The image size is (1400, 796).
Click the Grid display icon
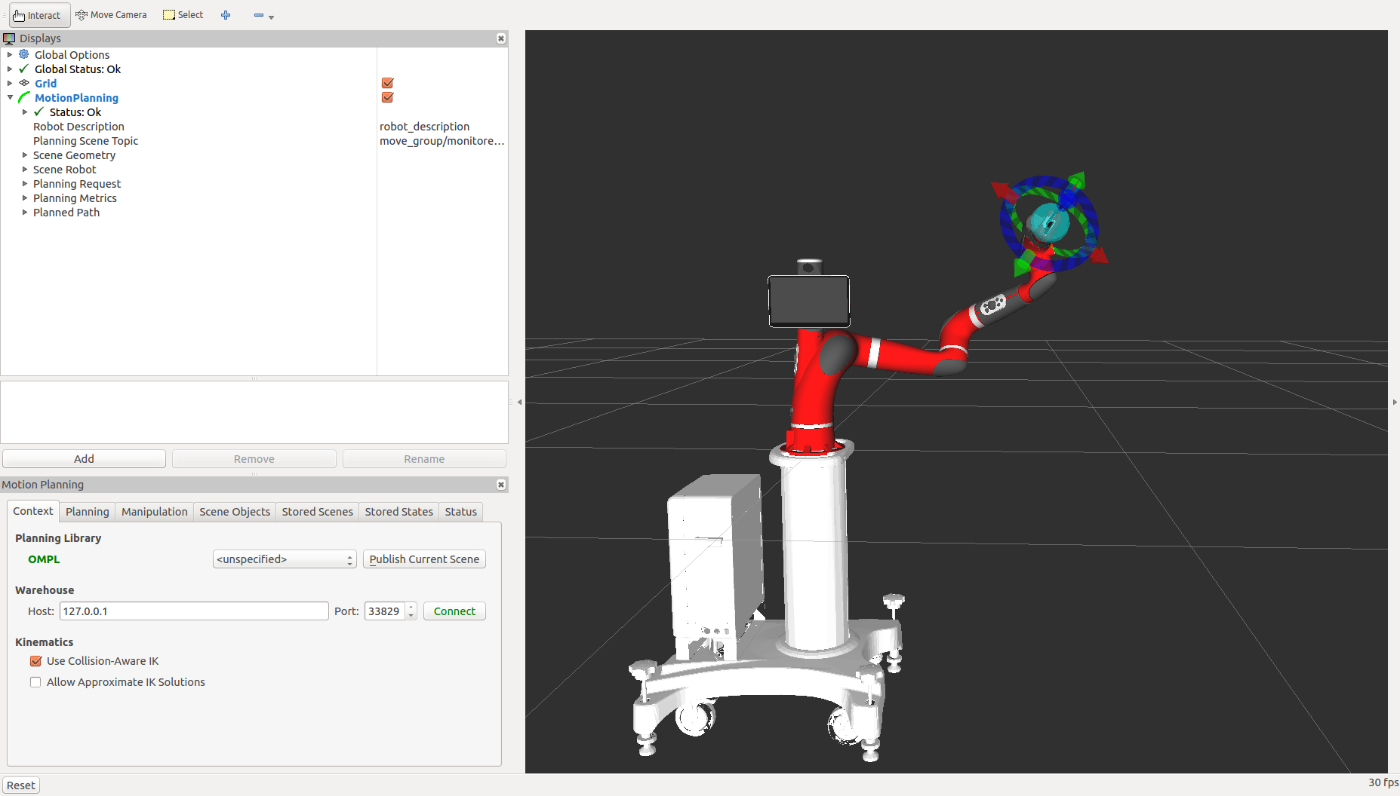click(24, 83)
